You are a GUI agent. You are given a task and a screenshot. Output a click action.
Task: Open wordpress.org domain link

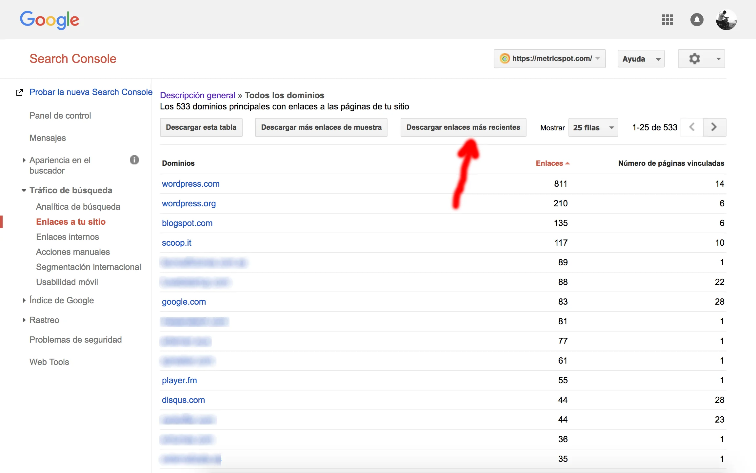point(189,203)
